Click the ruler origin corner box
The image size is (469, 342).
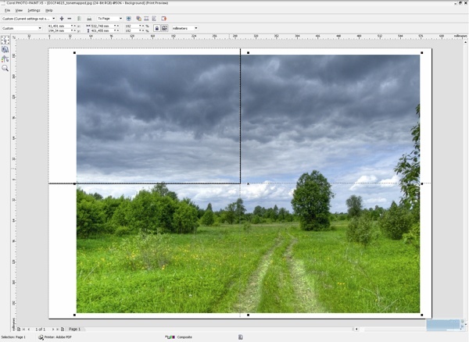point(14,37)
